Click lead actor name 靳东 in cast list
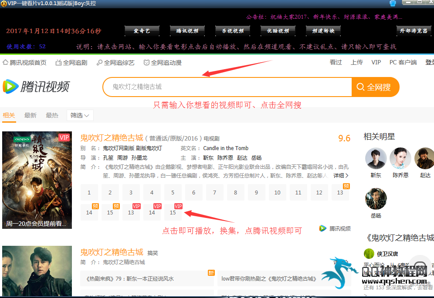 point(208,158)
